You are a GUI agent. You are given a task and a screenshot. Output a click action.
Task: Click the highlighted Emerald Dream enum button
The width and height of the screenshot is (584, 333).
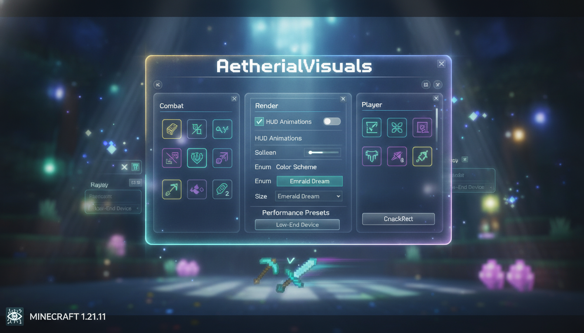[x=310, y=181]
